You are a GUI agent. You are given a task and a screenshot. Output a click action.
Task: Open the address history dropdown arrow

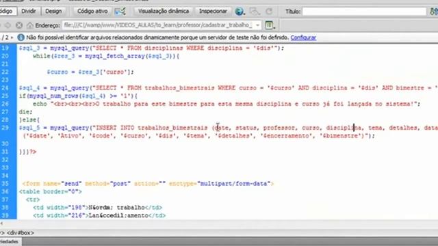(257, 25)
